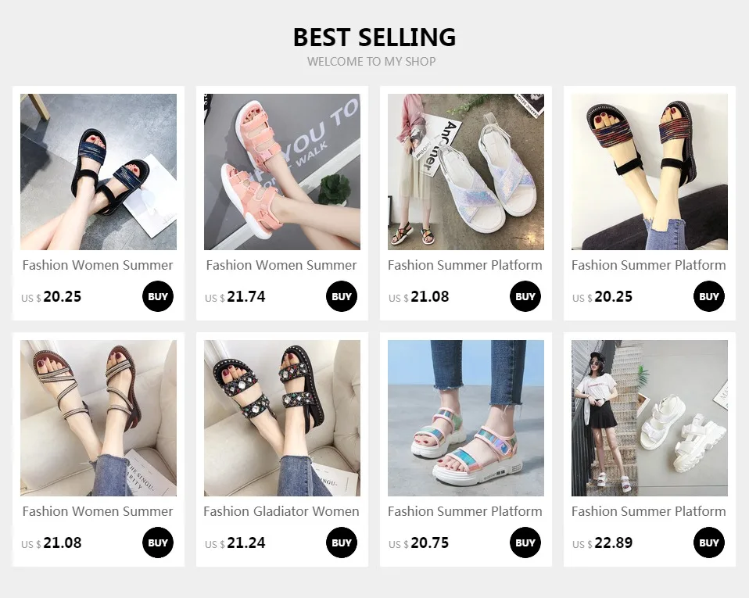Screen dimensions: 749x598
Task: Open the holographic platform sandal image
Action: click(466, 418)
